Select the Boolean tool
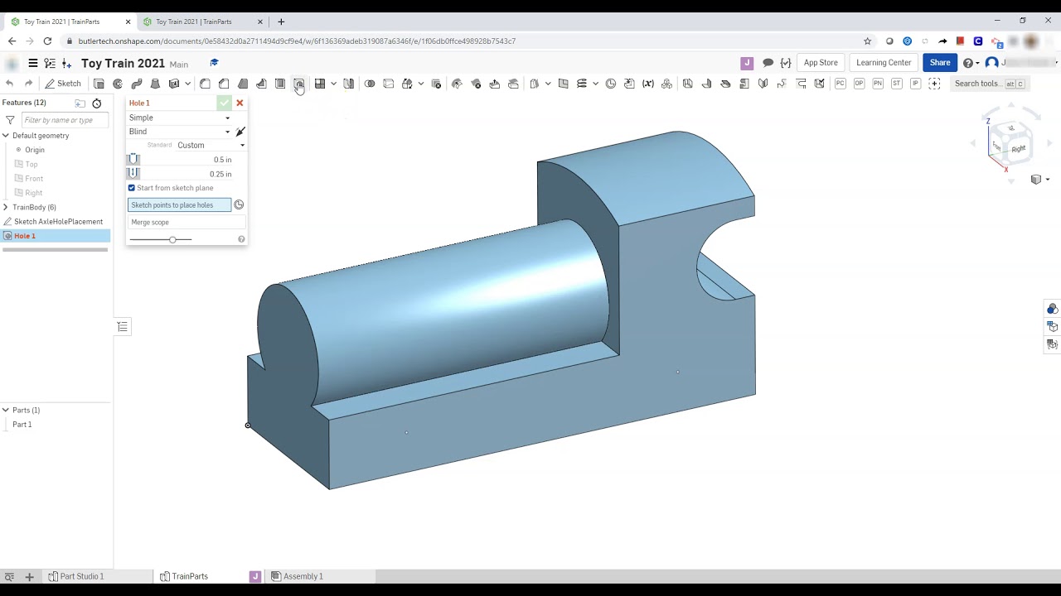Screen dimensions: 1061x596 [x=370, y=84]
